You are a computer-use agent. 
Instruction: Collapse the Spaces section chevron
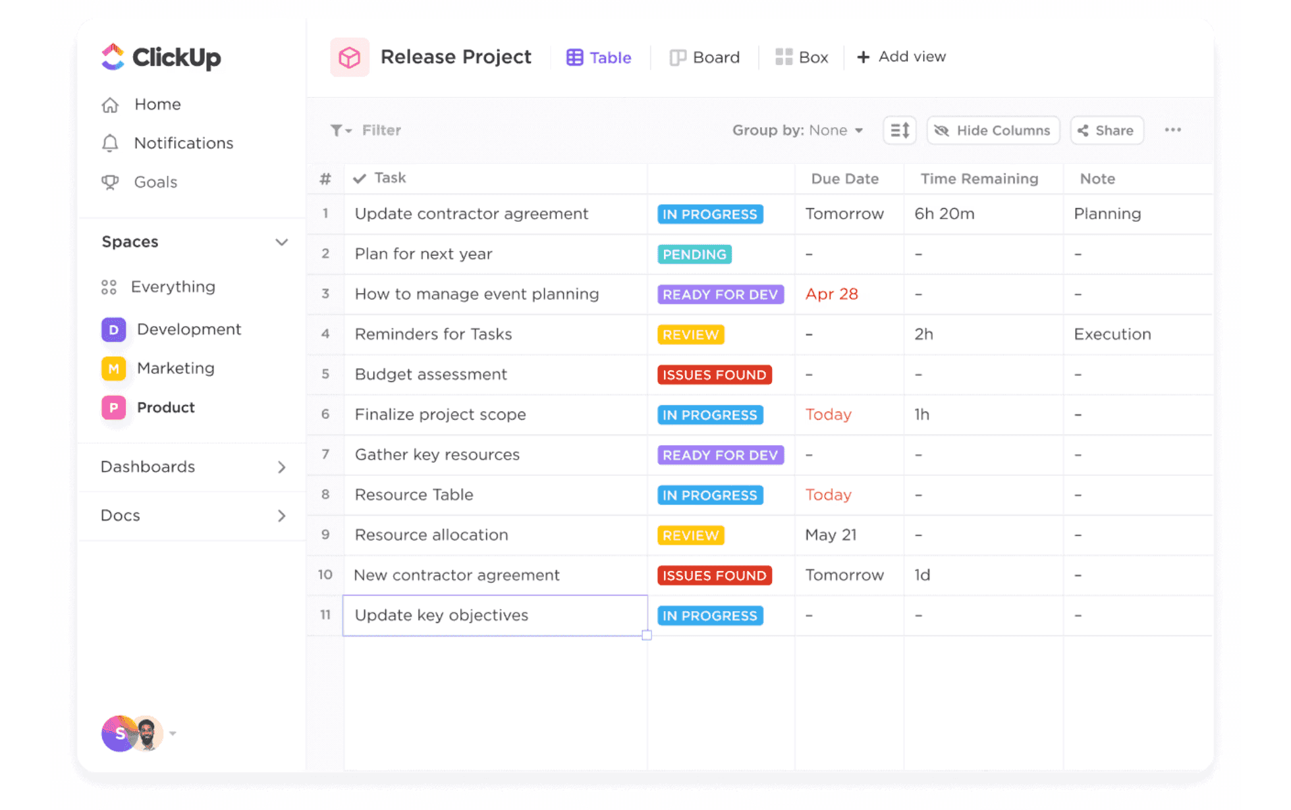coord(282,242)
